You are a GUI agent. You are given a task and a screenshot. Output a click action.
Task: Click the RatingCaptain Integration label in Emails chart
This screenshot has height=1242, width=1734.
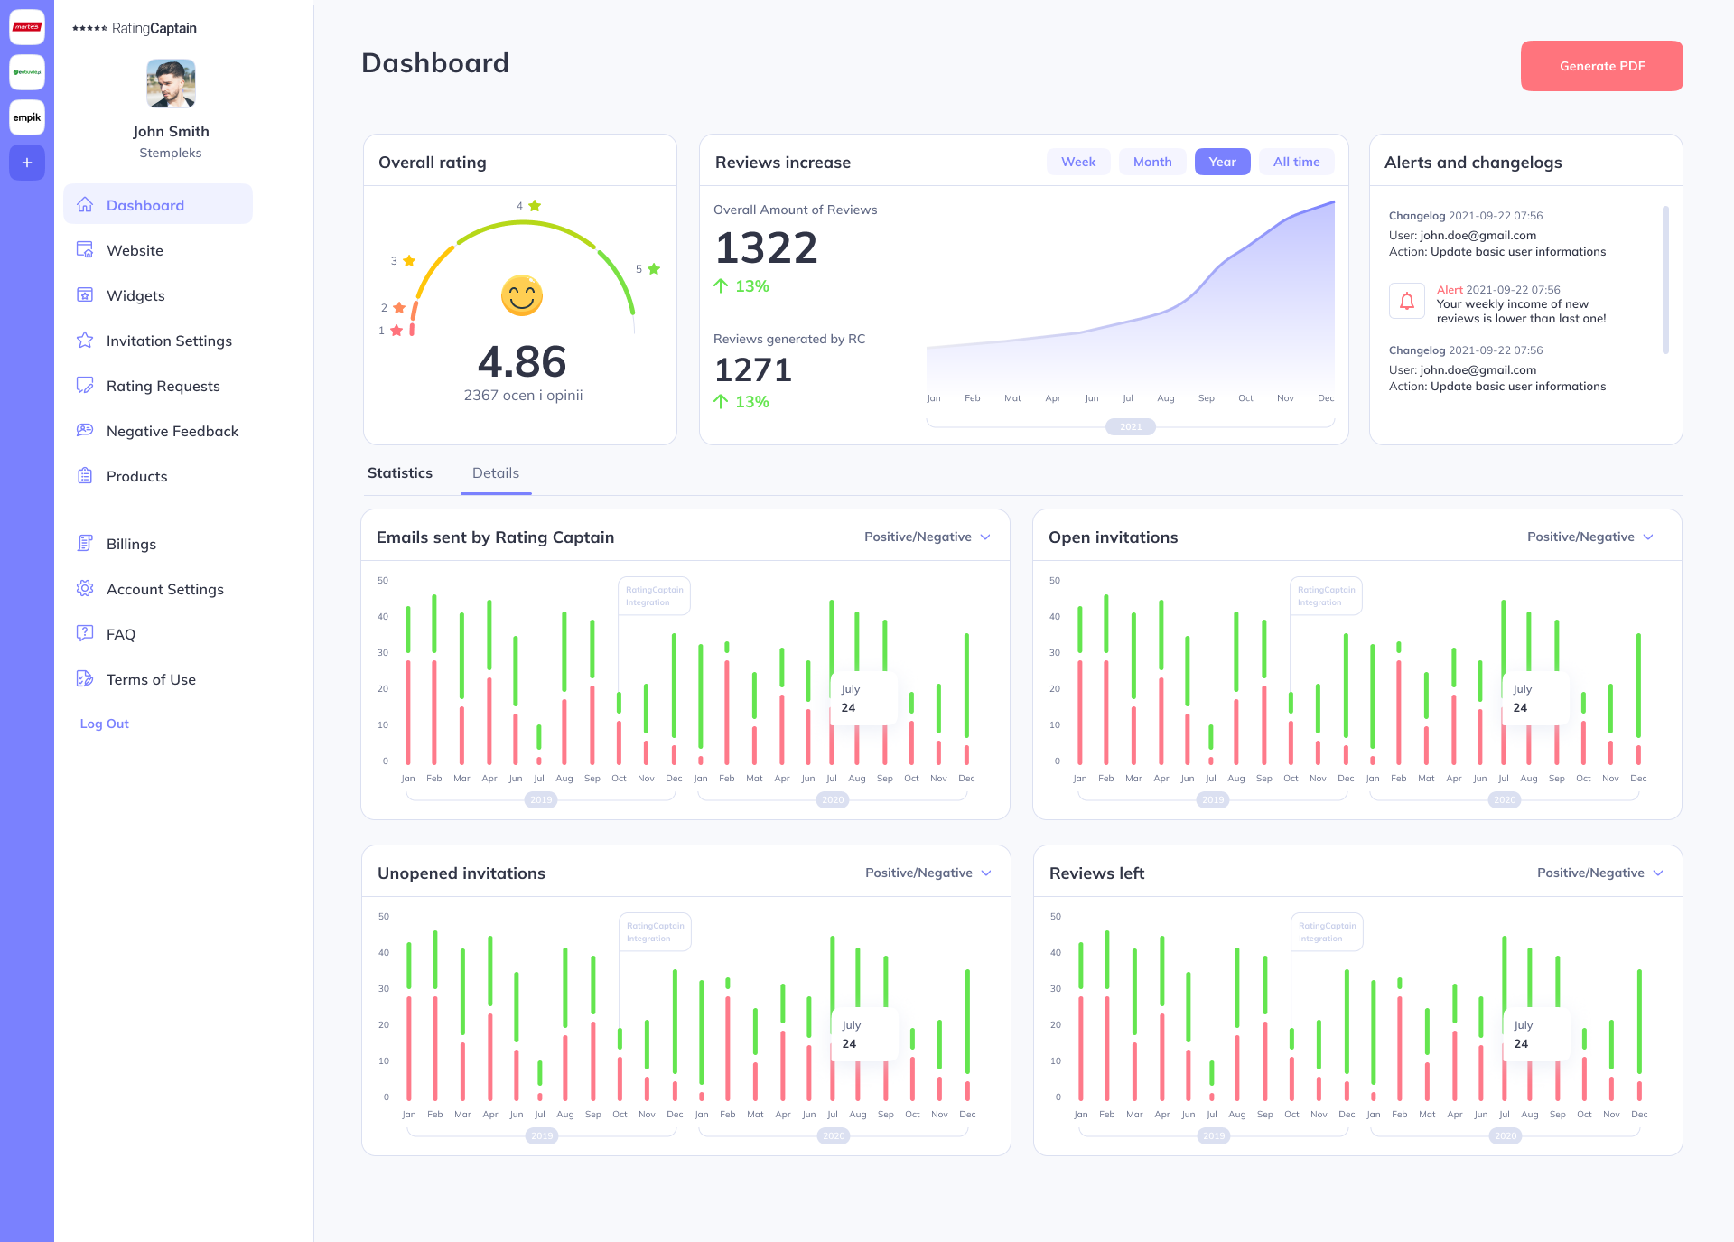pyautogui.click(x=654, y=596)
